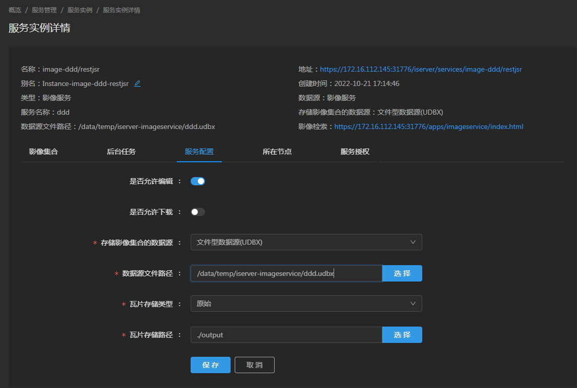Enable the 是否允许下载 toggle
Image resolution: width=577 pixels, height=388 pixels.
click(197, 211)
